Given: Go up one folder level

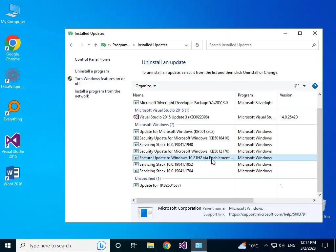Looking at the screenshot, I should 96,45.
